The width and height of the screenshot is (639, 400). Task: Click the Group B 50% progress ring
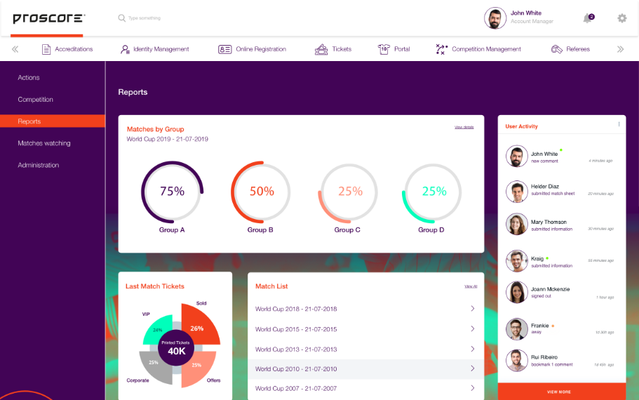(x=261, y=192)
